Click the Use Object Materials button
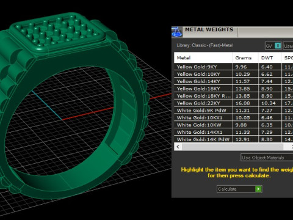Screen dimensions: 293x220 click(267, 158)
